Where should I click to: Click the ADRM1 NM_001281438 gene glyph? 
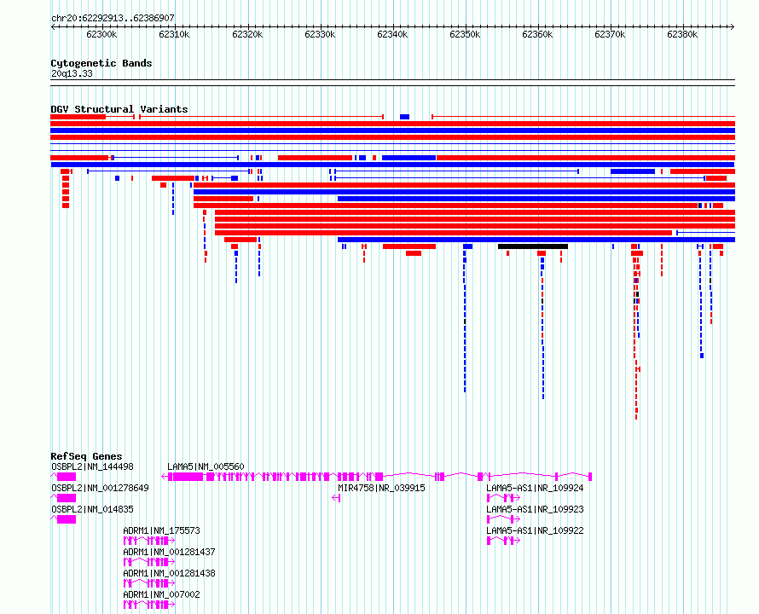tap(149, 583)
